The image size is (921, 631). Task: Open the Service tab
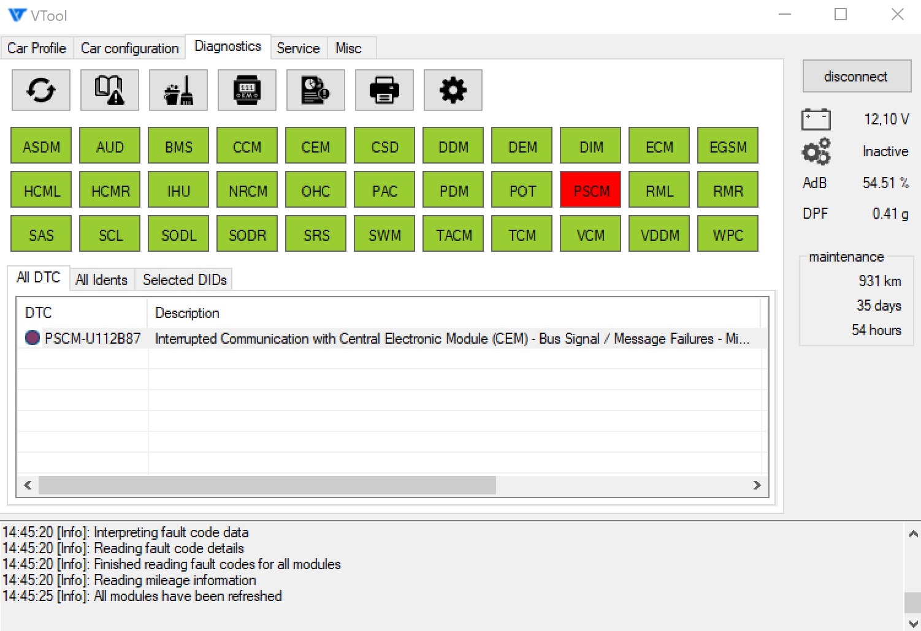coord(298,48)
